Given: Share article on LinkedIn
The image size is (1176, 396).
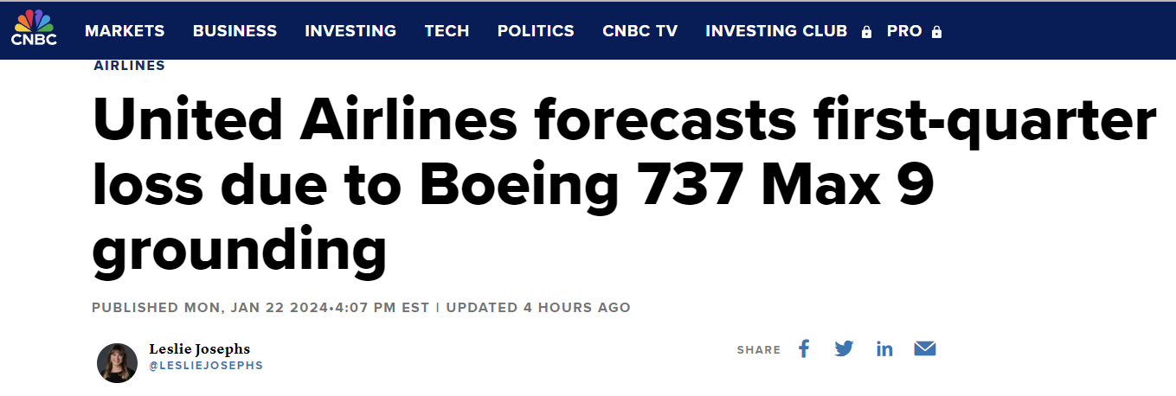Looking at the screenshot, I should pos(884,348).
